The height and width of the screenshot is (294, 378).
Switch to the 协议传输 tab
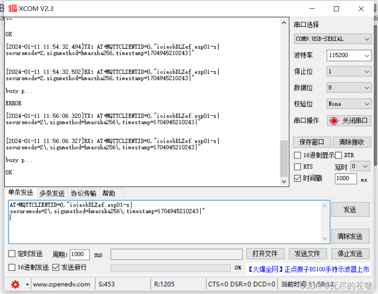point(83,193)
